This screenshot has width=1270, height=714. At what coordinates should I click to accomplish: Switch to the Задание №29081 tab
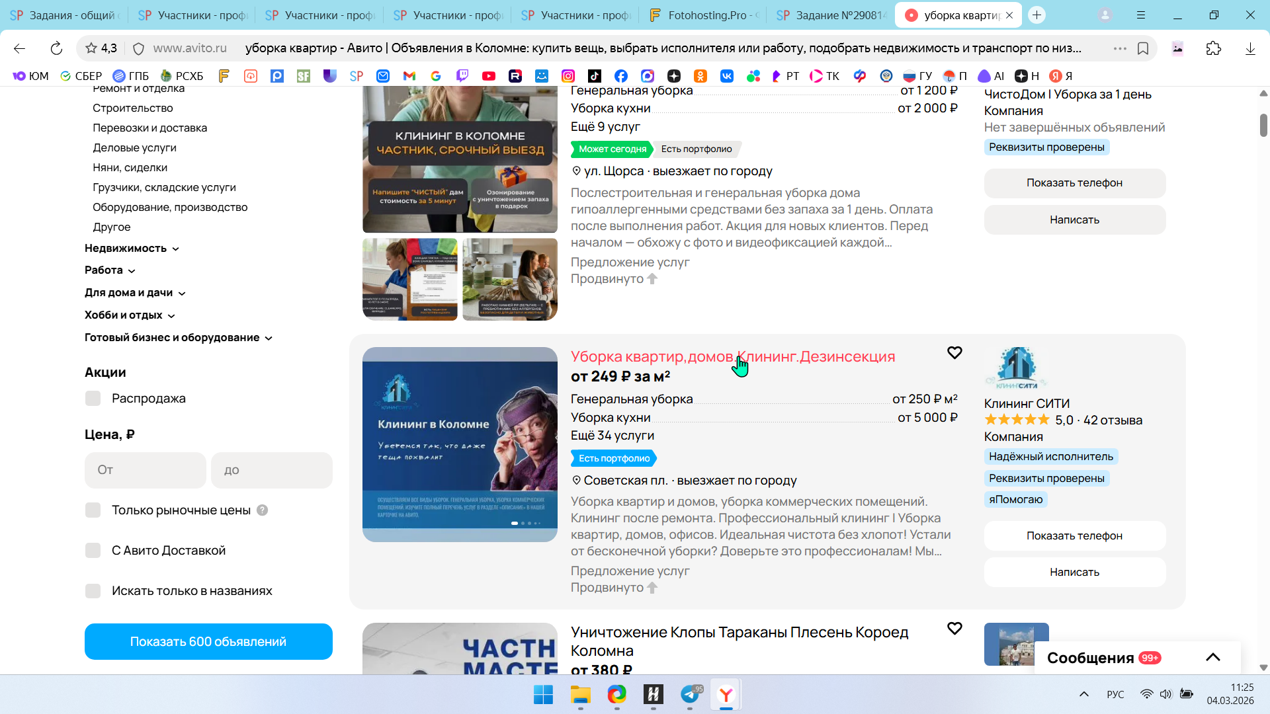[x=832, y=15]
